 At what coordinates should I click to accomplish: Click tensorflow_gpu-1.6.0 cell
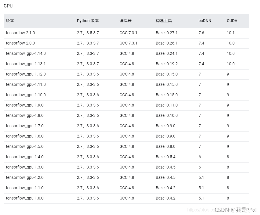(x=24, y=136)
